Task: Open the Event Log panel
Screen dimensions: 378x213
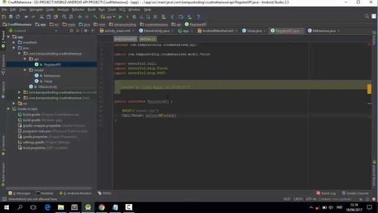Action: tap(326, 193)
